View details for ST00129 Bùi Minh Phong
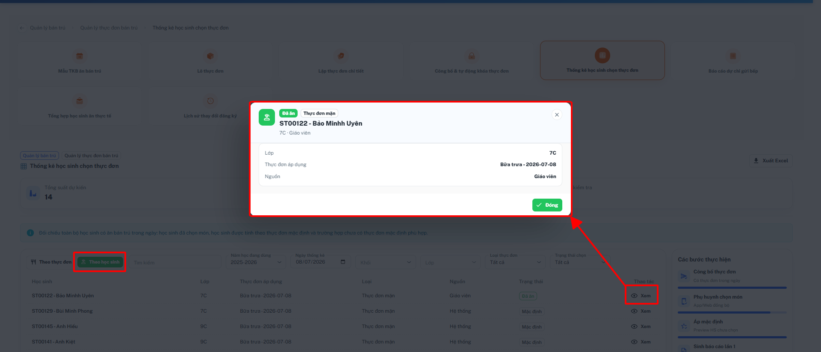Image resolution: width=821 pixels, height=352 pixels. click(x=641, y=311)
